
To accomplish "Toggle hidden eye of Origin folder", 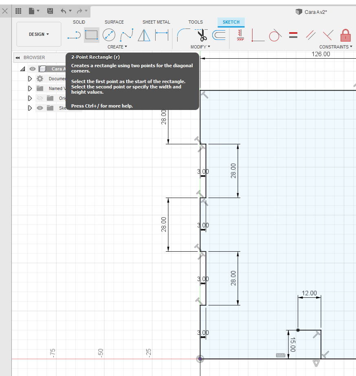I will click(40, 98).
